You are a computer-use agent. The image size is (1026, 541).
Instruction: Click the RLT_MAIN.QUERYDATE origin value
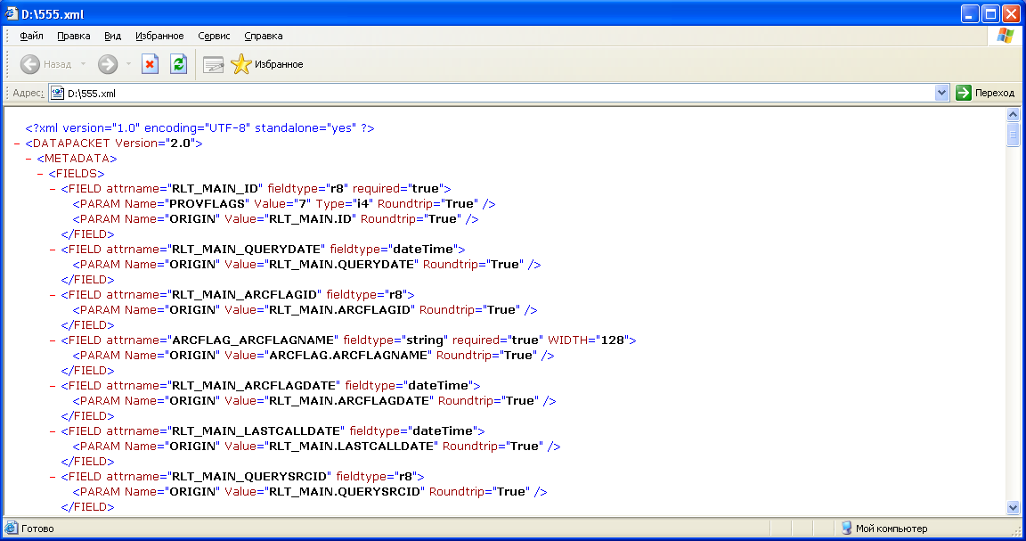coord(343,265)
